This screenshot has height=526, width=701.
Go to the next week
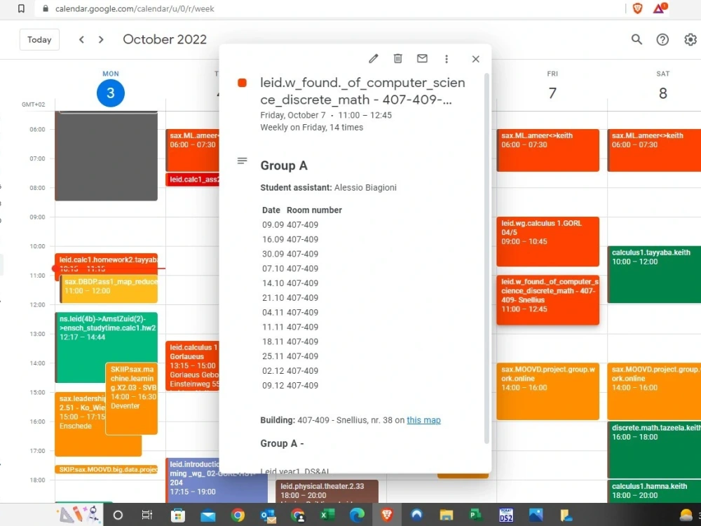tap(101, 39)
